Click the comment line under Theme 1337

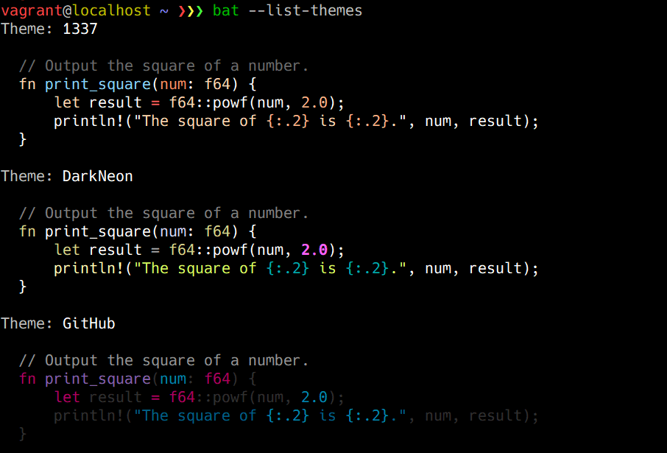coord(163,66)
